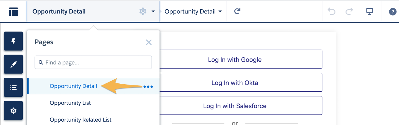399x125 pixels.
Task: Open the Components lightning bolt panel
Action: pyautogui.click(x=13, y=41)
